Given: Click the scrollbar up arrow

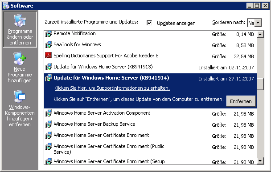Looking at the screenshot, I should (x=260, y=34).
